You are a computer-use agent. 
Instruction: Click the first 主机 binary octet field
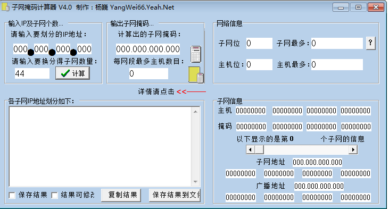click(251, 111)
